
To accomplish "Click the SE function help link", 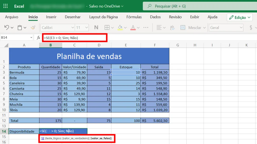I will 43,138.
